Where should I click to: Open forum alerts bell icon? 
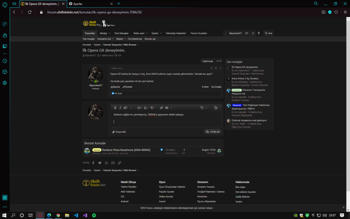(x=253, y=33)
